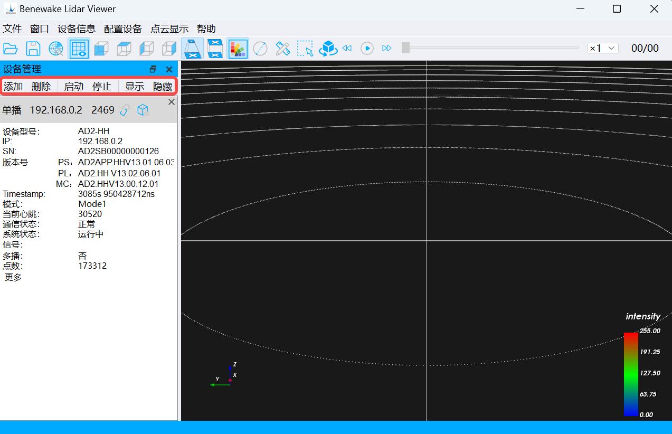Open the 点云显示 menu
672x434 pixels.
[169, 29]
